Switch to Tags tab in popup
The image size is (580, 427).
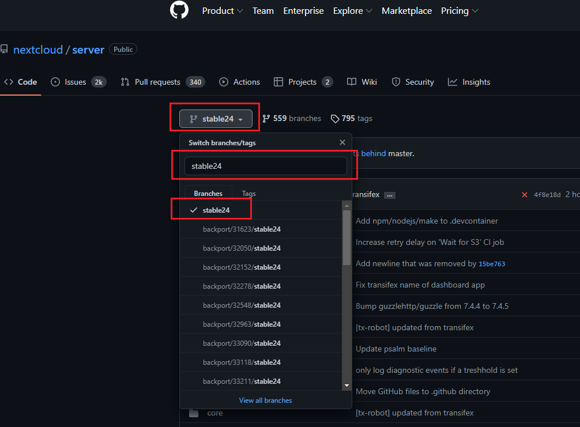click(x=248, y=194)
